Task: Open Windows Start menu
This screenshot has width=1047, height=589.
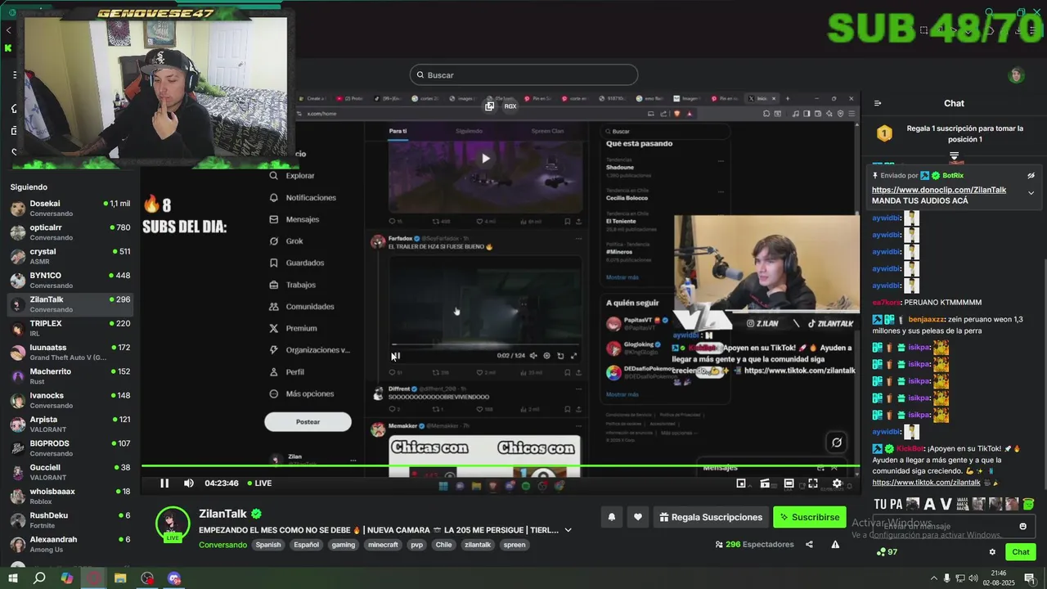Action: pos(12,578)
